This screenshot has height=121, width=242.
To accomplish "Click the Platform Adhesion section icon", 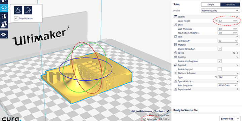I will 175,73.
